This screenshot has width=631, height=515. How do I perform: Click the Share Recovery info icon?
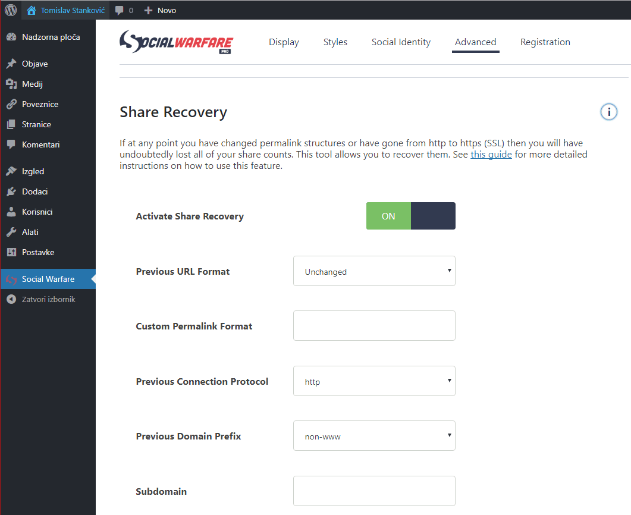(x=608, y=112)
